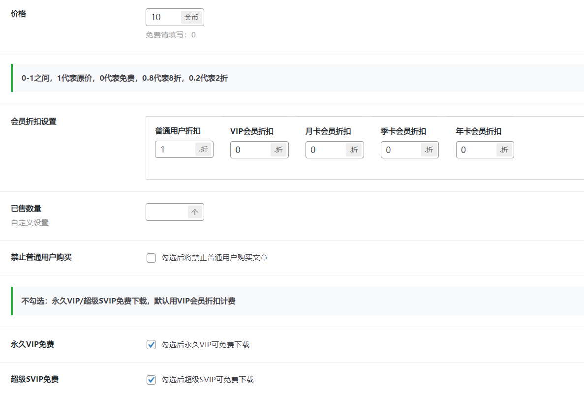The image size is (584, 393).
Task: Click the 永久VIP免费 field label
Action: pos(32,344)
